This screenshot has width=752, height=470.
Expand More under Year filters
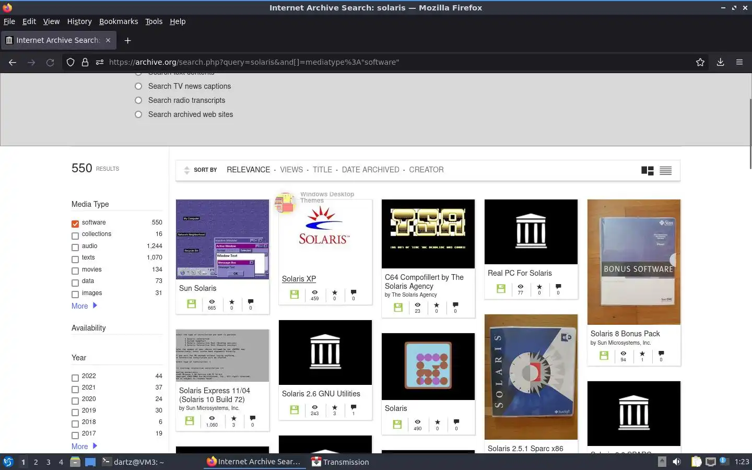84,446
